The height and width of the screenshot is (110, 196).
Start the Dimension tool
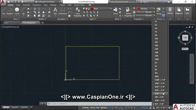[x=63, y=11]
